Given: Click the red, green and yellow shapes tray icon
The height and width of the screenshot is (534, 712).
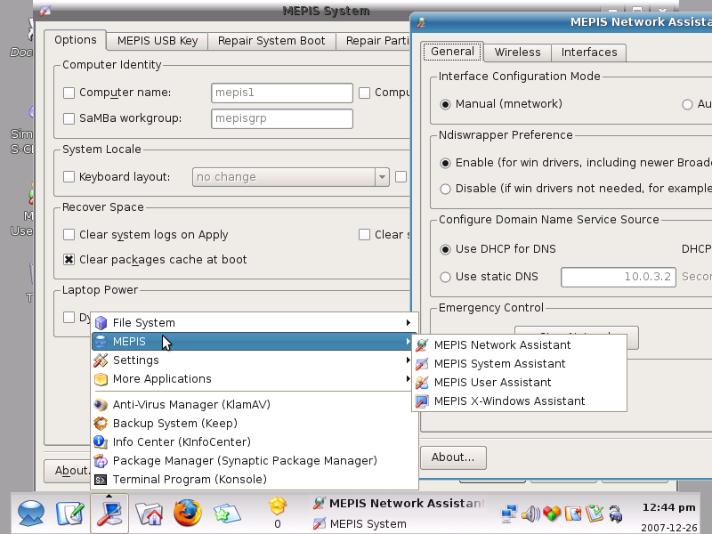Looking at the screenshot, I should (552, 514).
